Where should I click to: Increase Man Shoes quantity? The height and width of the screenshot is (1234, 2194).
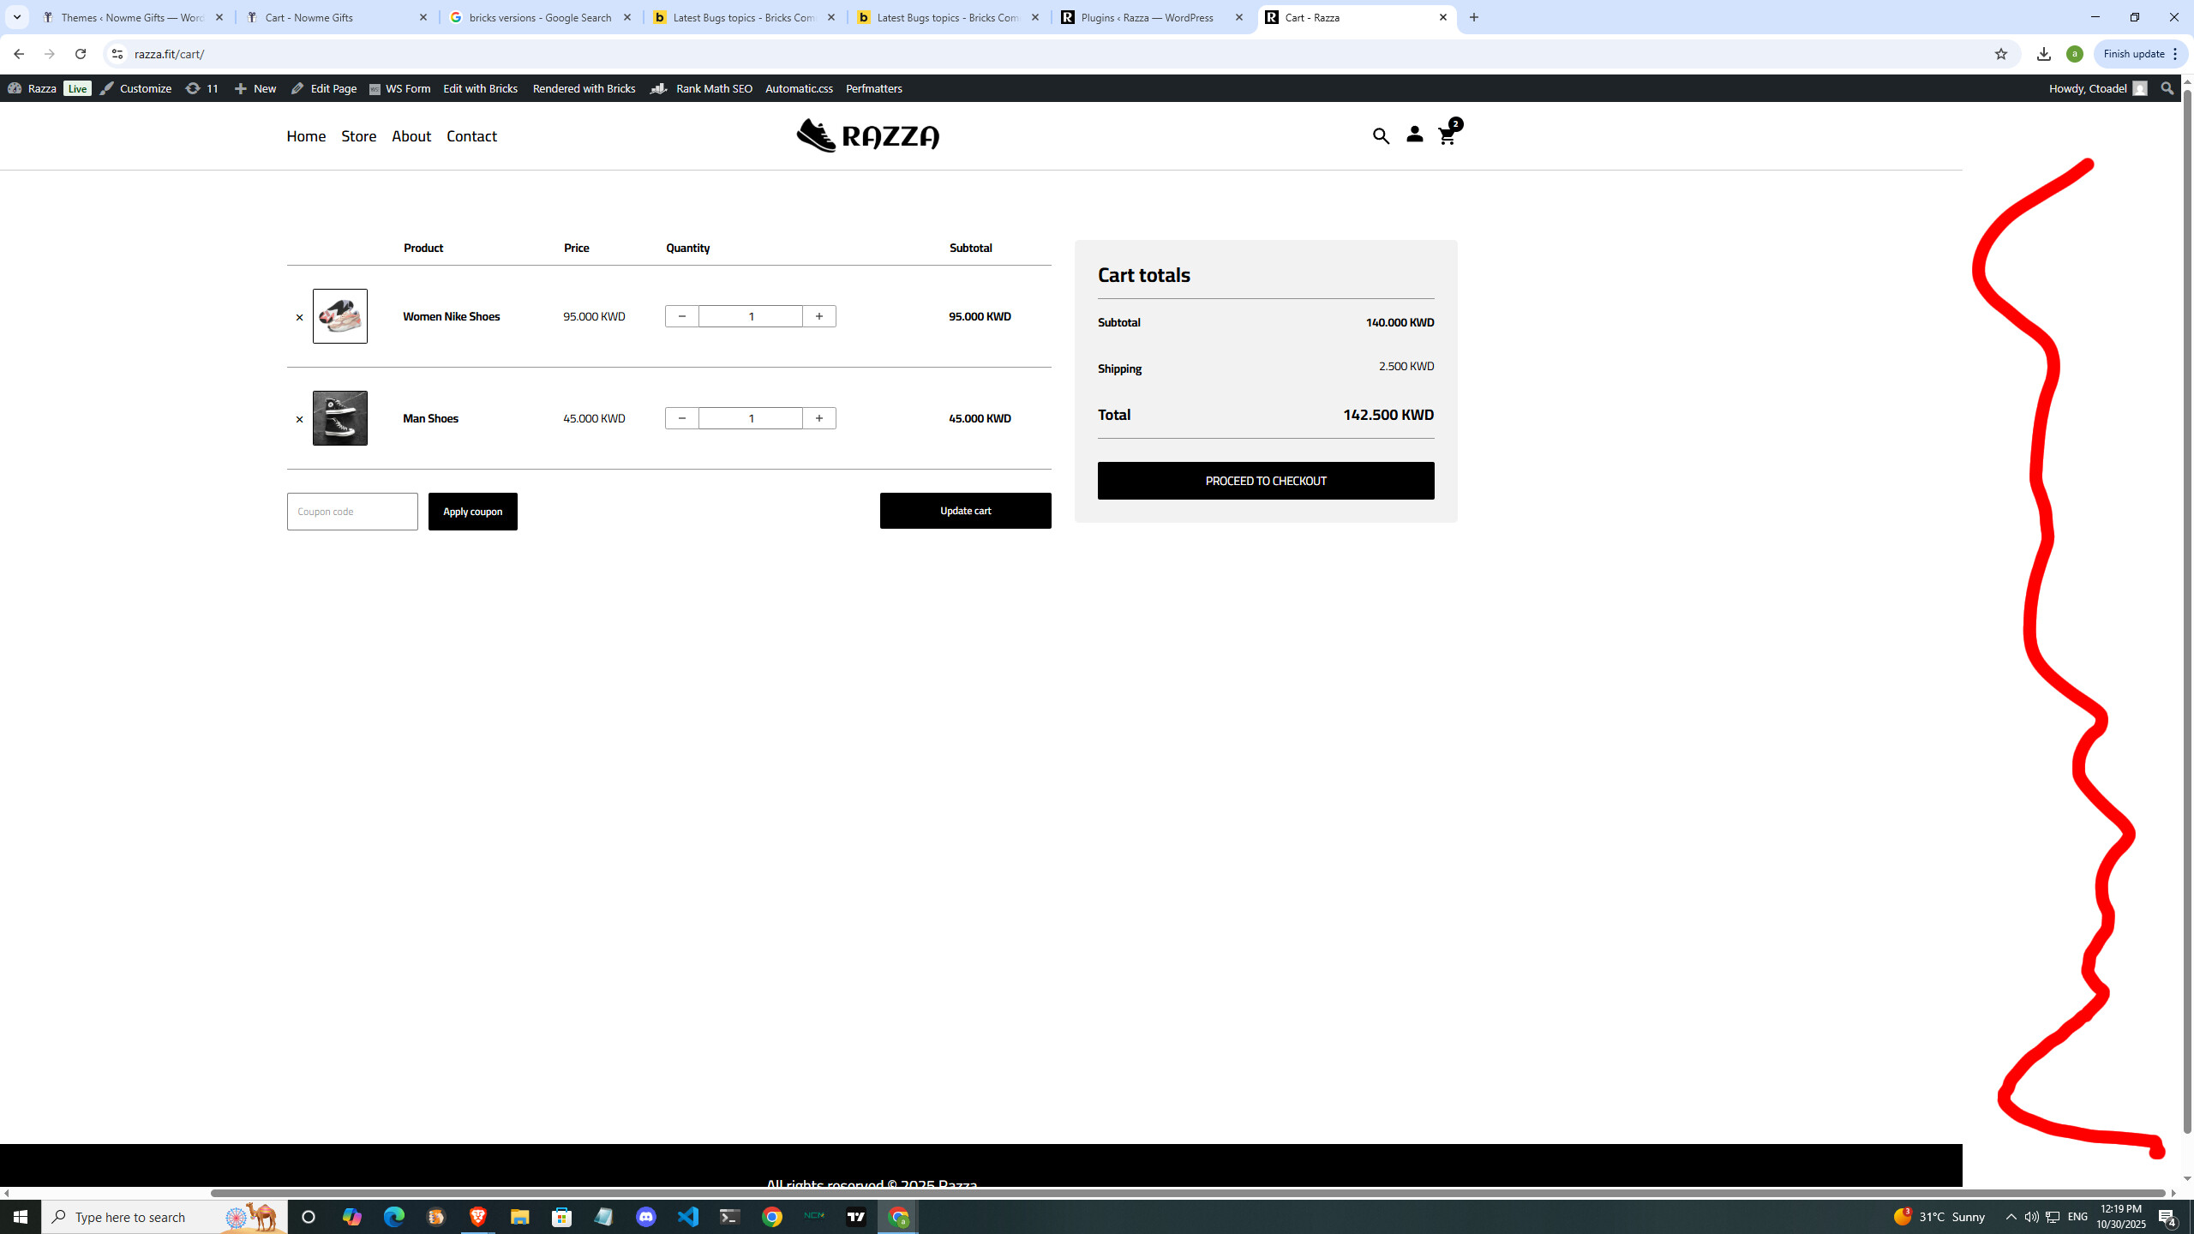pos(819,418)
